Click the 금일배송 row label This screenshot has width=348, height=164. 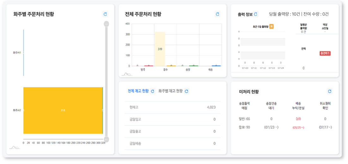coord(135,144)
